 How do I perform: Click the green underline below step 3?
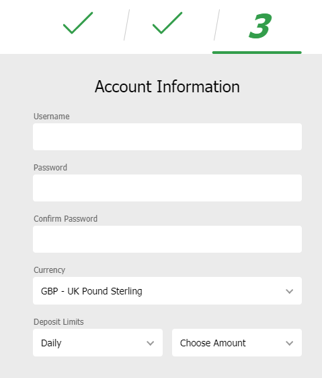pyautogui.click(x=257, y=53)
